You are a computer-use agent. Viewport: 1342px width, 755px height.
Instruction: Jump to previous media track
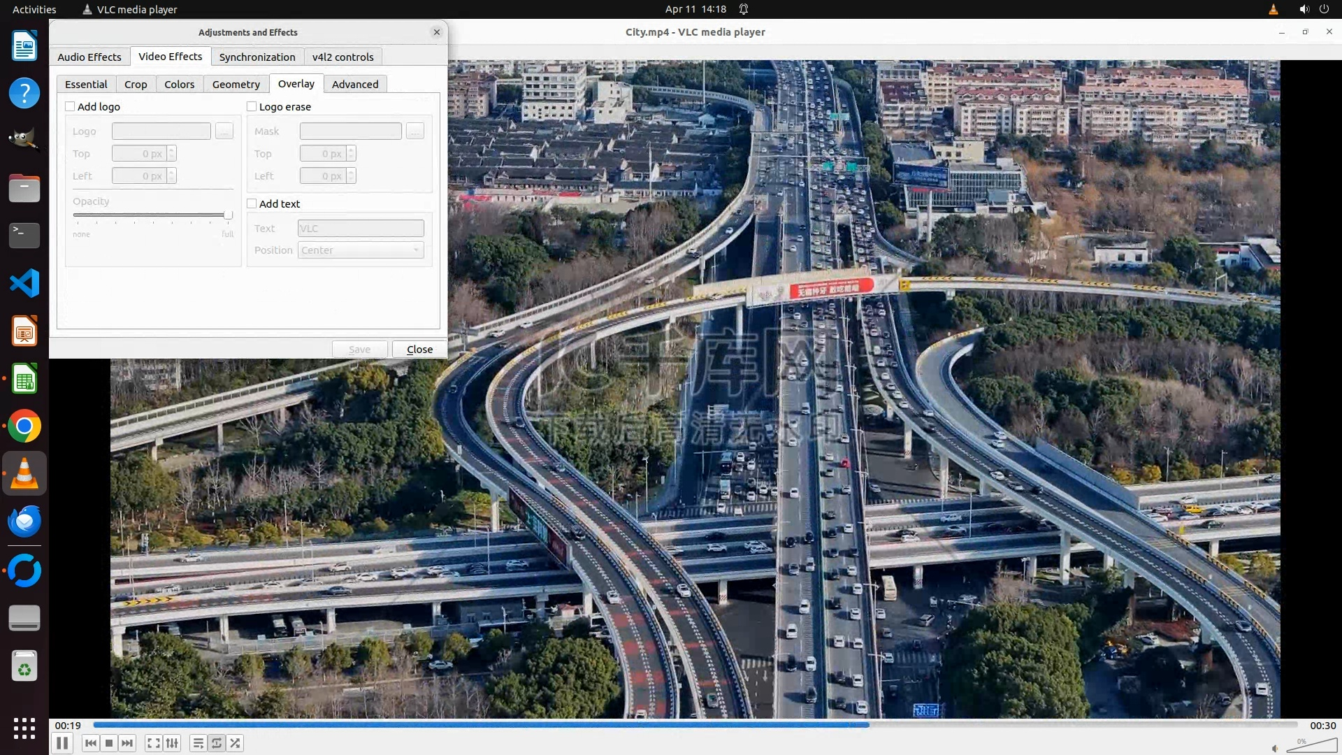click(90, 743)
